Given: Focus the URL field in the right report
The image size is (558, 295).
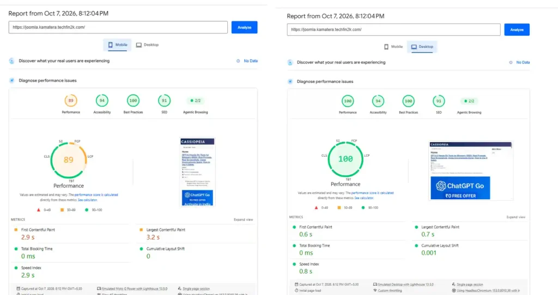Looking at the screenshot, I should [x=393, y=29].
